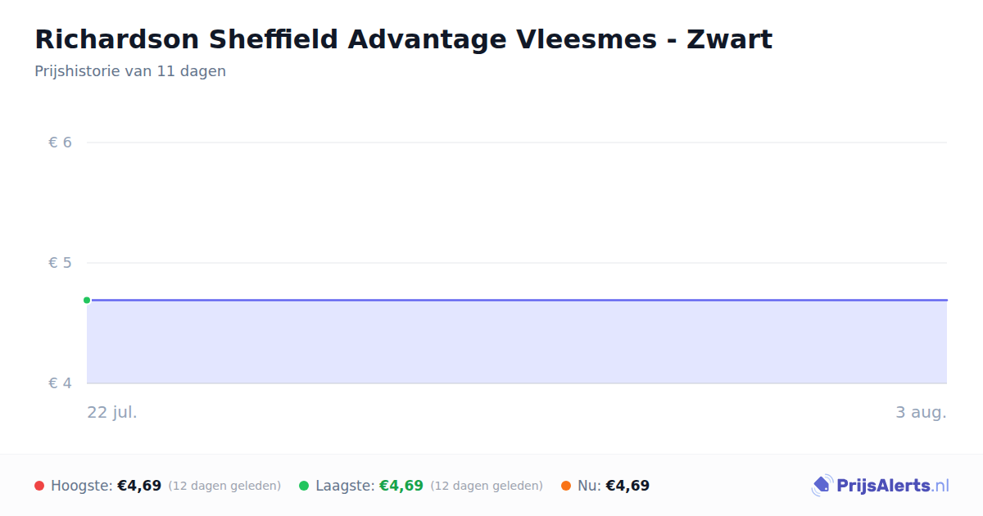Click the product title Richardson Sheffield Advantage Vleesmes
983x516 pixels.
point(404,38)
